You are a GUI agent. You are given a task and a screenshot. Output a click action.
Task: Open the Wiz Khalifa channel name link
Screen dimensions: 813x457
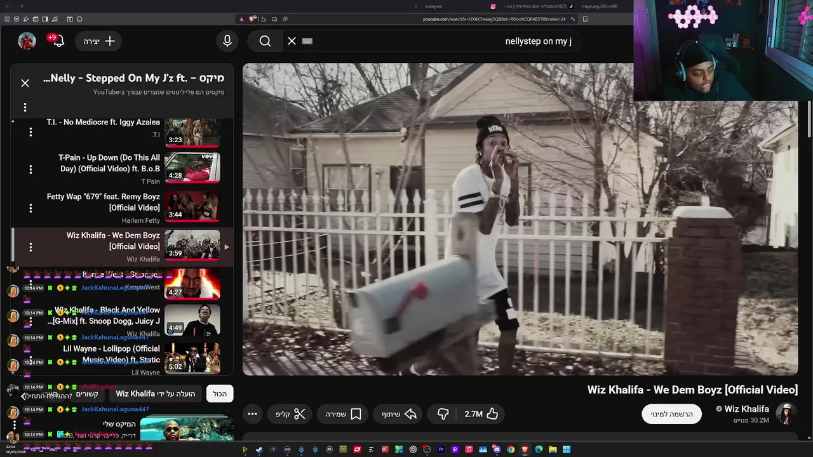[x=746, y=409]
